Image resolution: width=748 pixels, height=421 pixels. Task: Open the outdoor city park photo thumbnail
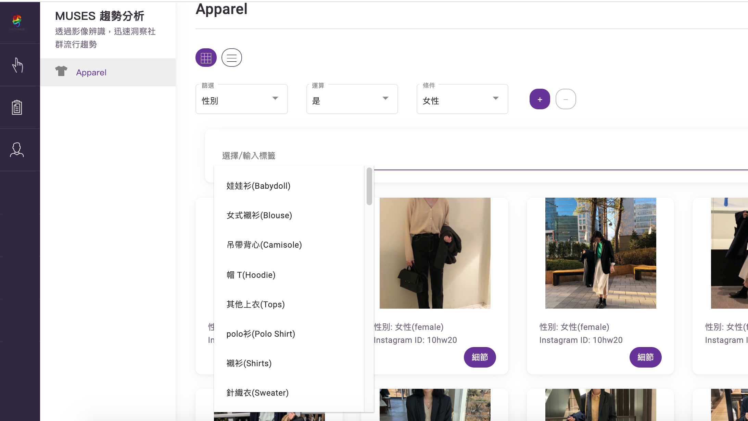(600, 253)
